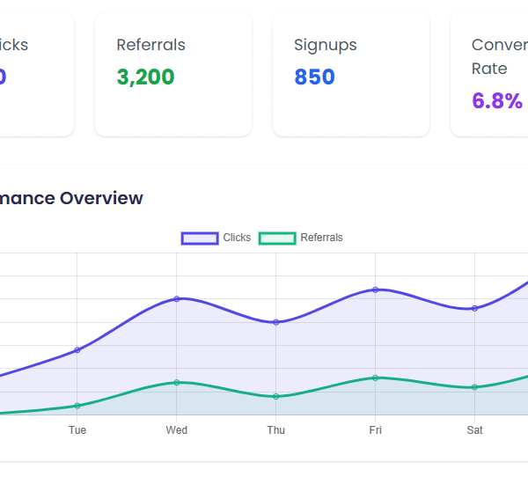528x477 pixels.
Task: Click the purple Clicks legend color box
Action: pos(200,238)
